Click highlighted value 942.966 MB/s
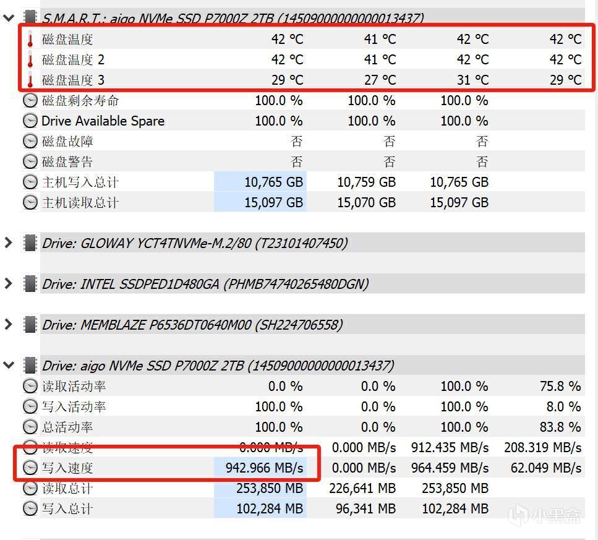The image size is (598, 540). pos(264,468)
